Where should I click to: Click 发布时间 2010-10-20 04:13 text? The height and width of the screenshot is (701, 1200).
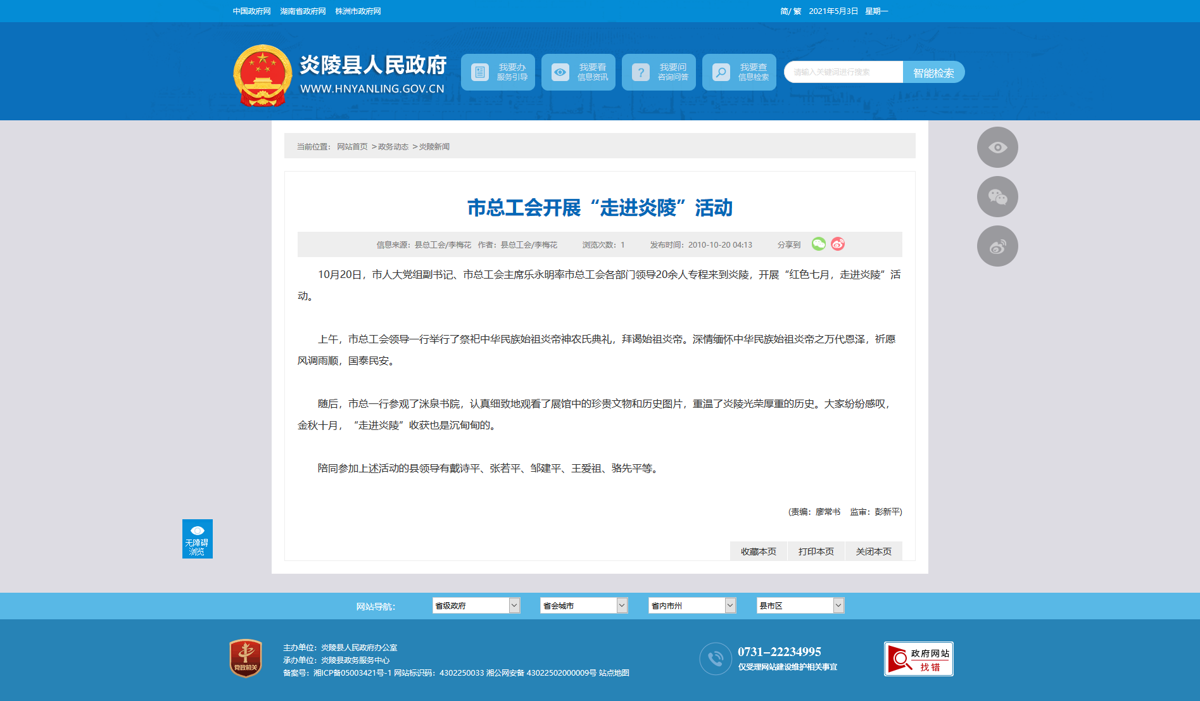coord(701,245)
